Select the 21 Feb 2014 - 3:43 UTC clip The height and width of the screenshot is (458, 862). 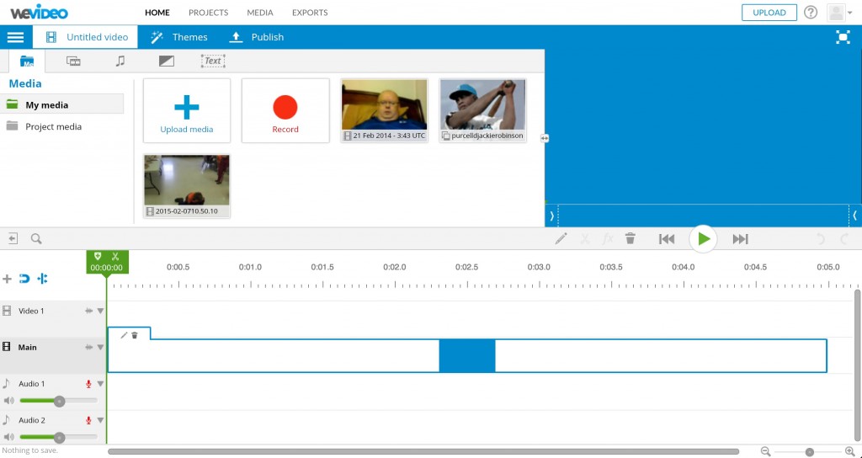384,110
